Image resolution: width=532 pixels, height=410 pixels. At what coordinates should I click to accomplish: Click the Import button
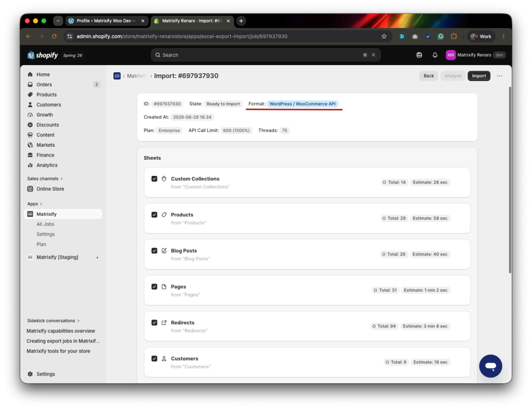pyautogui.click(x=478, y=76)
